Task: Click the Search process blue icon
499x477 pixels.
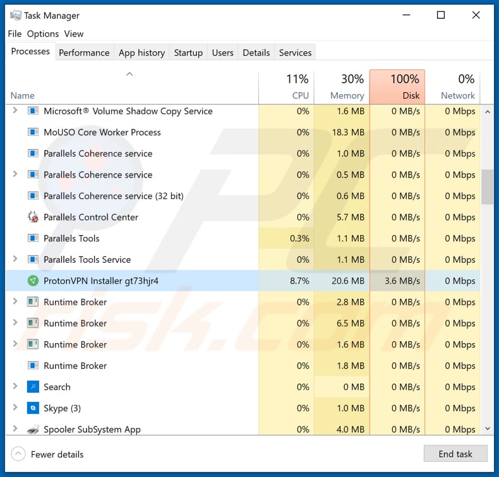Action: tap(33, 387)
